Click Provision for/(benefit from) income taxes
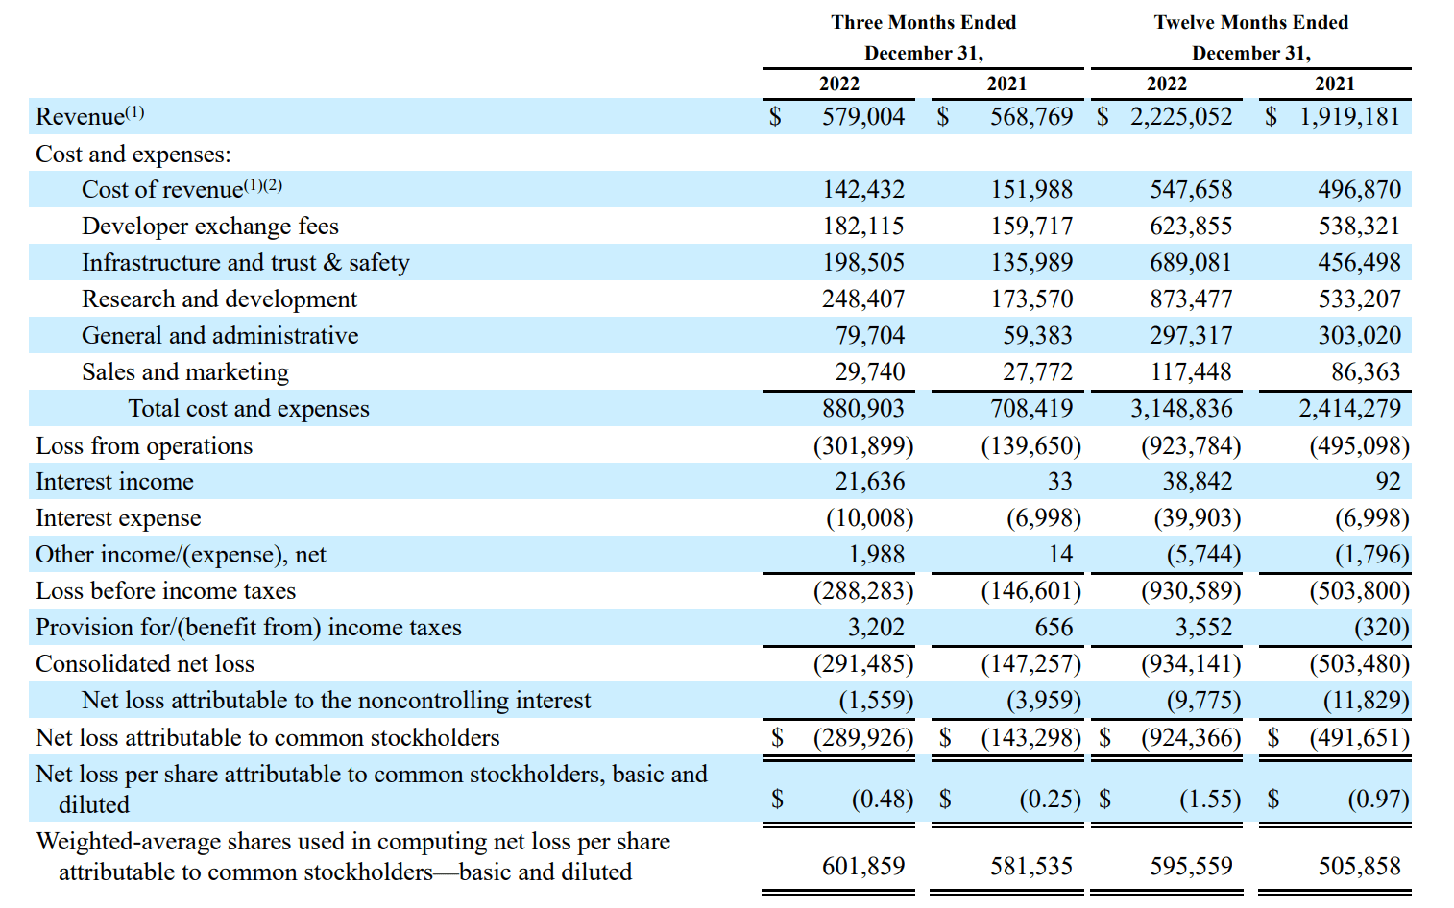Image resolution: width=1454 pixels, height=908 pixels. click(249, 628)
